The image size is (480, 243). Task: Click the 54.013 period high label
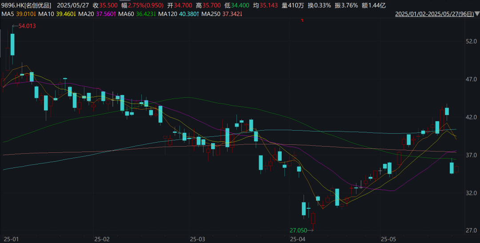tap(27, 26)
